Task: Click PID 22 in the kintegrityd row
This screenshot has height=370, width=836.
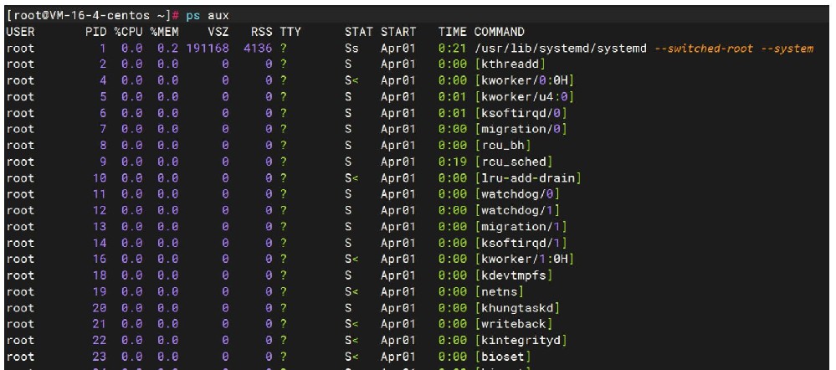Action: point(100,340)
